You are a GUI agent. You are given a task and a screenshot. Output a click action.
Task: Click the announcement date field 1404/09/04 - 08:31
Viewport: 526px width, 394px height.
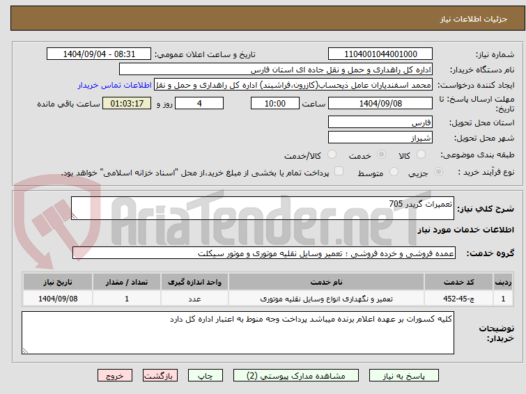coord(99,54)
